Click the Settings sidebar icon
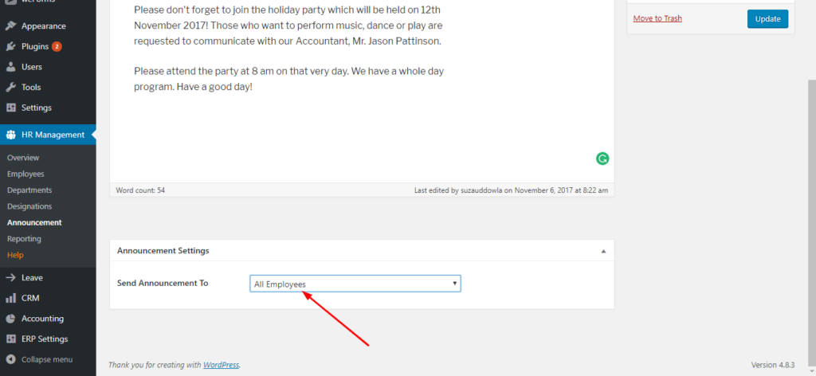816x376 pixels. pyautogui.click(x=11, y=108)
